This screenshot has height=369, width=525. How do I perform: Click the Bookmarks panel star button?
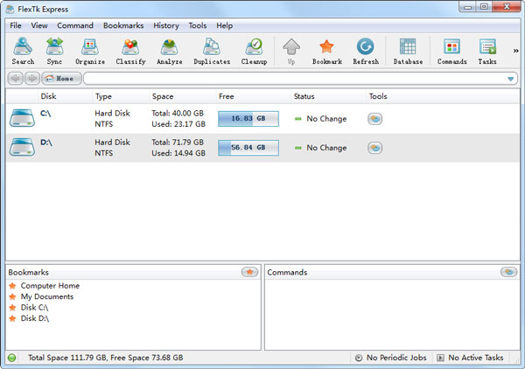[249, 272]
